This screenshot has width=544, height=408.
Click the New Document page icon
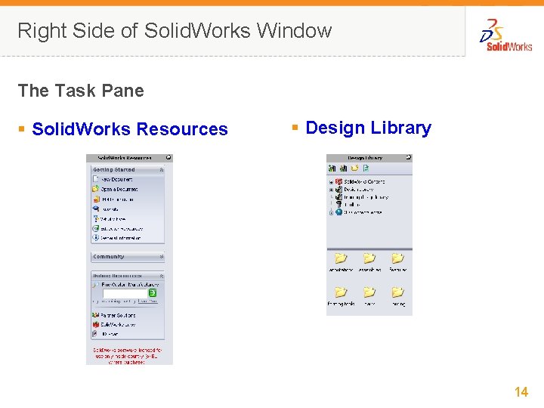(96, 179)
